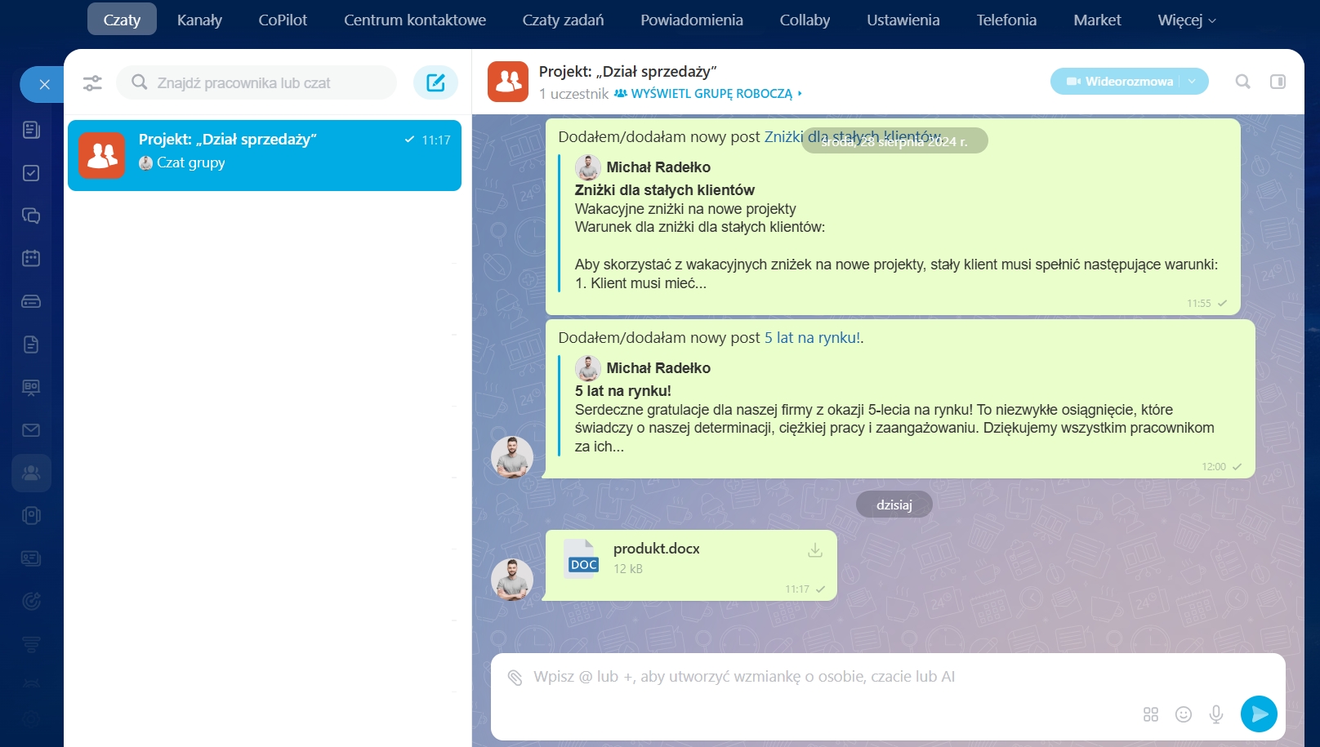Screen dimensions: 1320x747
Task: Switch to the Kanały tab
Action: pyautogui.click(x=199, y=20)
